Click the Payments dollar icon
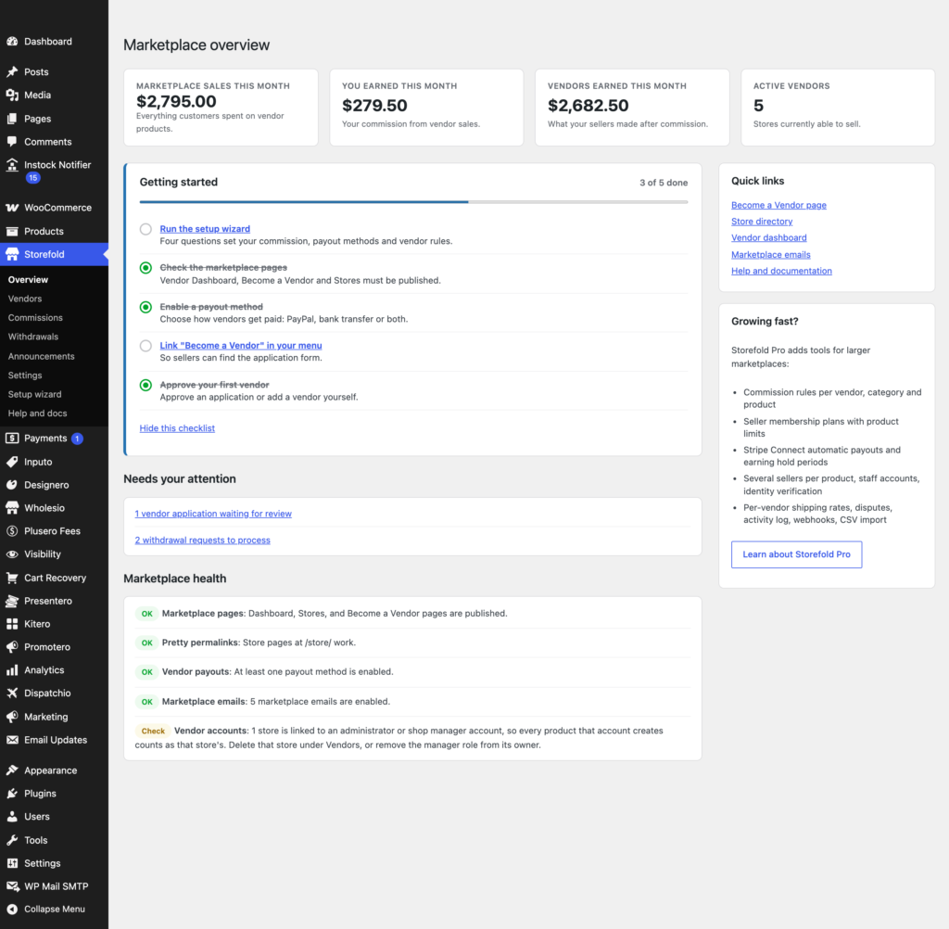The image size is (949, 929). coord(12,439)
